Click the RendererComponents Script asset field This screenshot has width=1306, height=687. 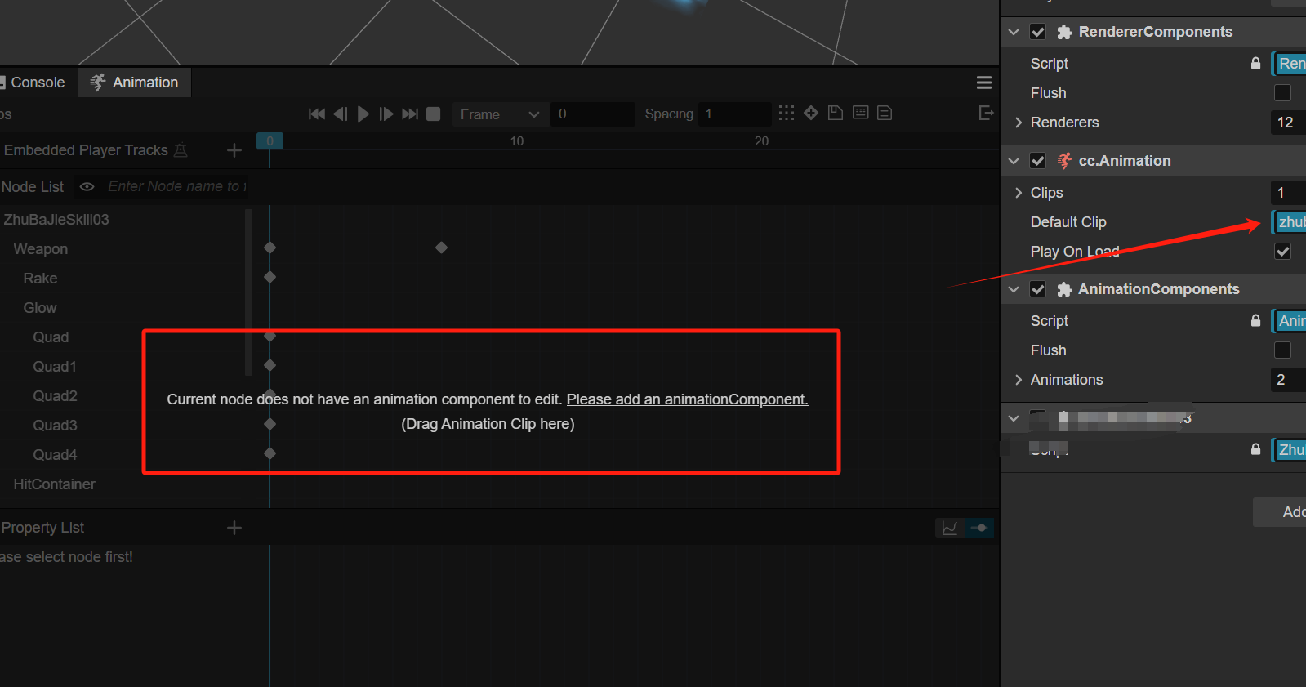coord(1290,64)
